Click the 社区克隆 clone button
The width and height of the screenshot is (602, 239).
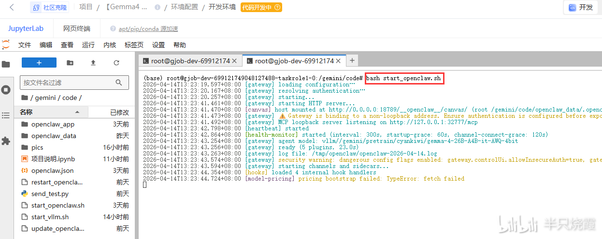pyautogui.click(x=50, y=7)
